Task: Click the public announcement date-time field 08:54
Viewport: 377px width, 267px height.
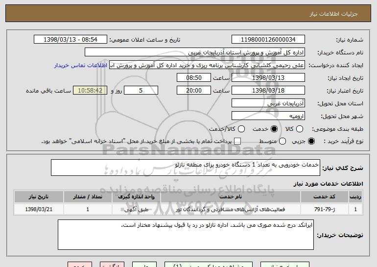Action: click(x=71, y=40)
